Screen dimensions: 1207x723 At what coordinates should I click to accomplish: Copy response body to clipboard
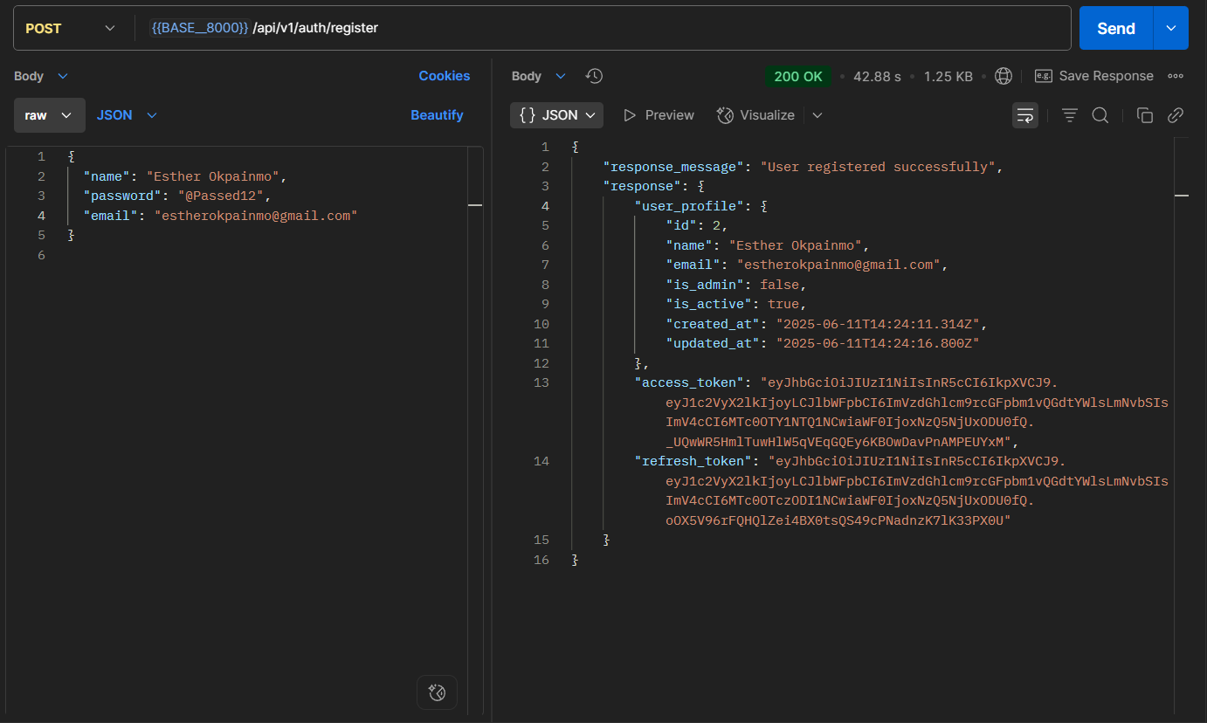(x=1144, y=115)
